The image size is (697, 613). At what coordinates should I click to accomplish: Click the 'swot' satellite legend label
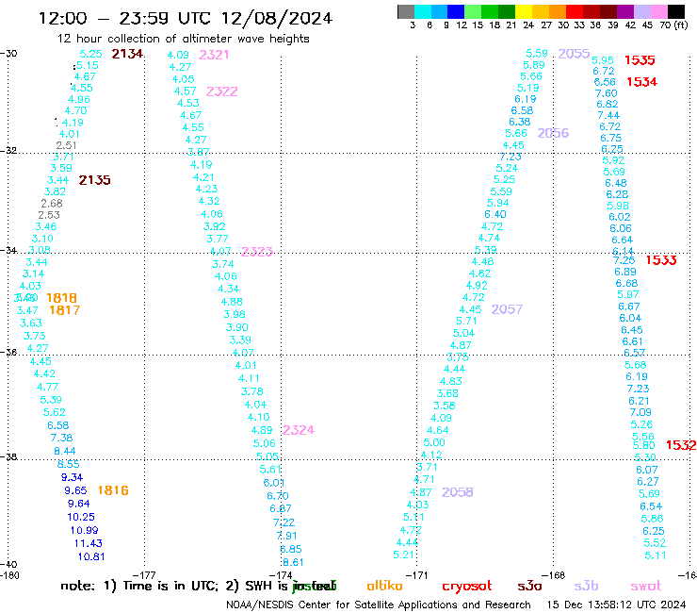pos(645,587)
